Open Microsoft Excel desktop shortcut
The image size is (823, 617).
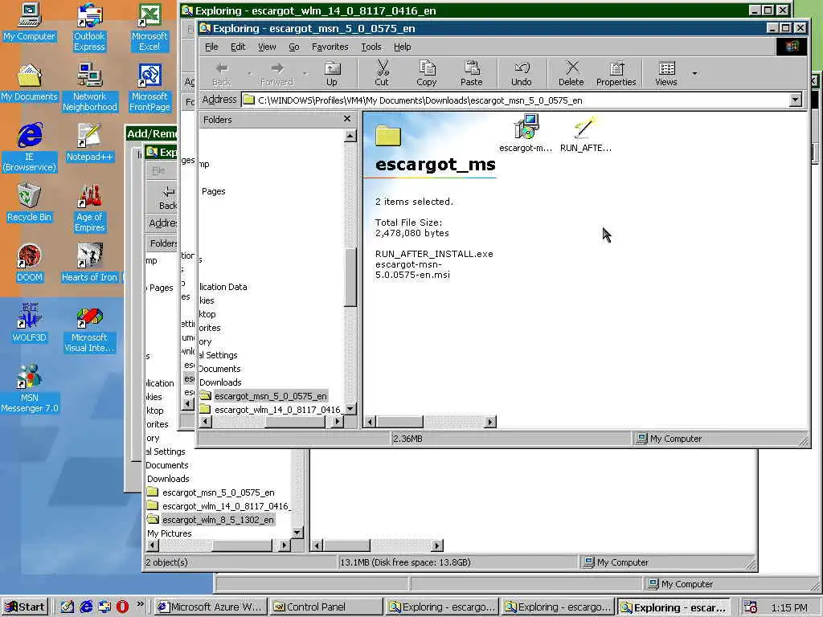149,27
